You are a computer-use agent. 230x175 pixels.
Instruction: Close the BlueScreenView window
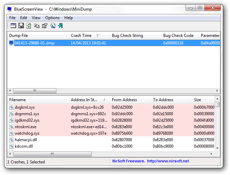click(x=213, y=8)
